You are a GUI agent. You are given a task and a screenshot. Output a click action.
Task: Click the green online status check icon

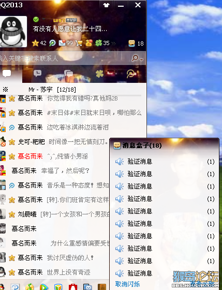pyautogui.click(x=36, y=19)
